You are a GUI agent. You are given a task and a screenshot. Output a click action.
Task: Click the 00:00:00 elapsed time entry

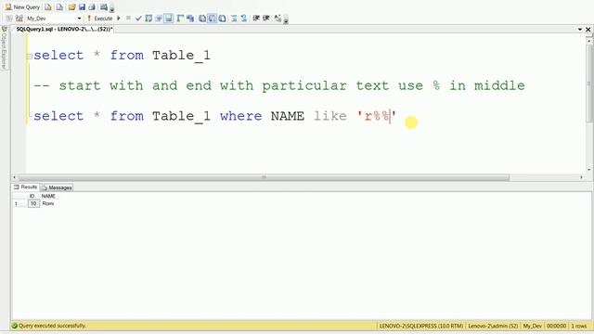click(x=556, y=326)
